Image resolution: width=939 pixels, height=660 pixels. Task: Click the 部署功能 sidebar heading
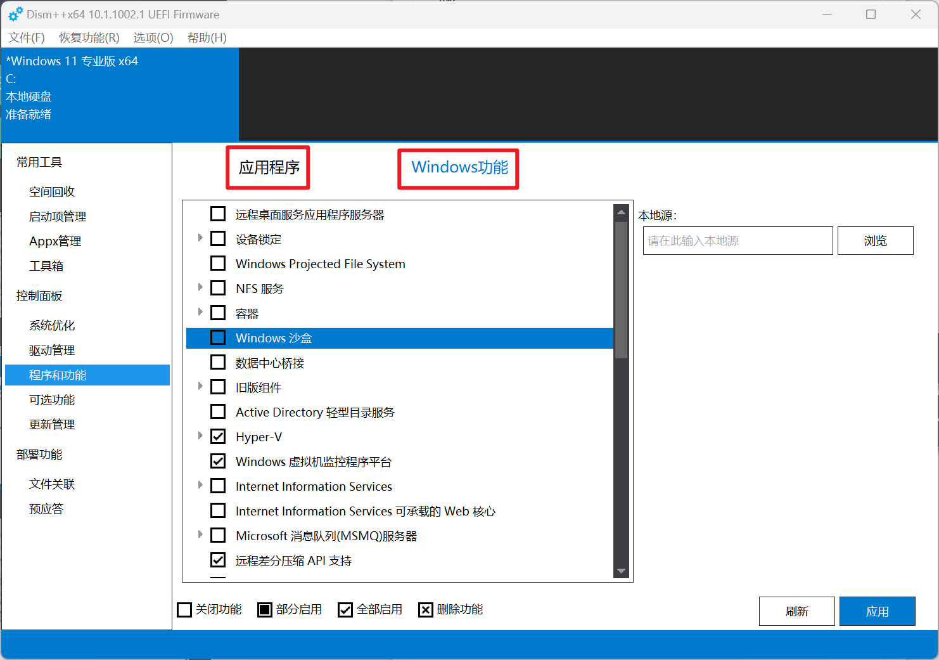point(39,454)
